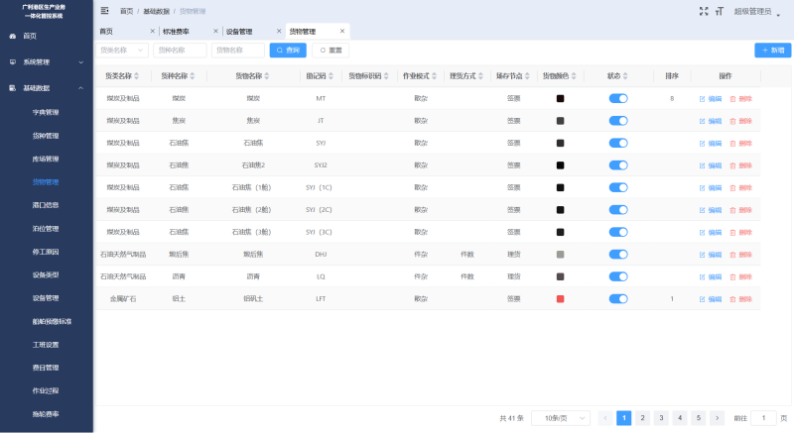Disable the status switch for the 铝矾土 row

[618, 298]
